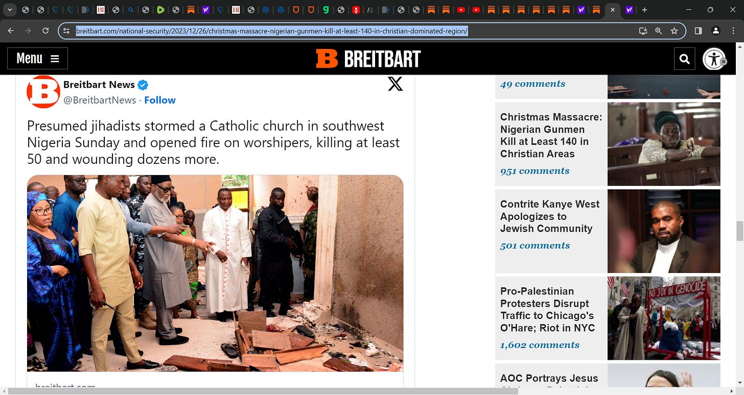This screenshot has width=744, height=395.
Task: Click the tweet text about presumed jihadists
Action: tap(214, 142)
